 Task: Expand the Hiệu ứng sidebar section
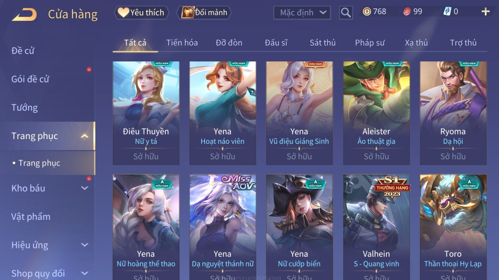click(85, 245)
